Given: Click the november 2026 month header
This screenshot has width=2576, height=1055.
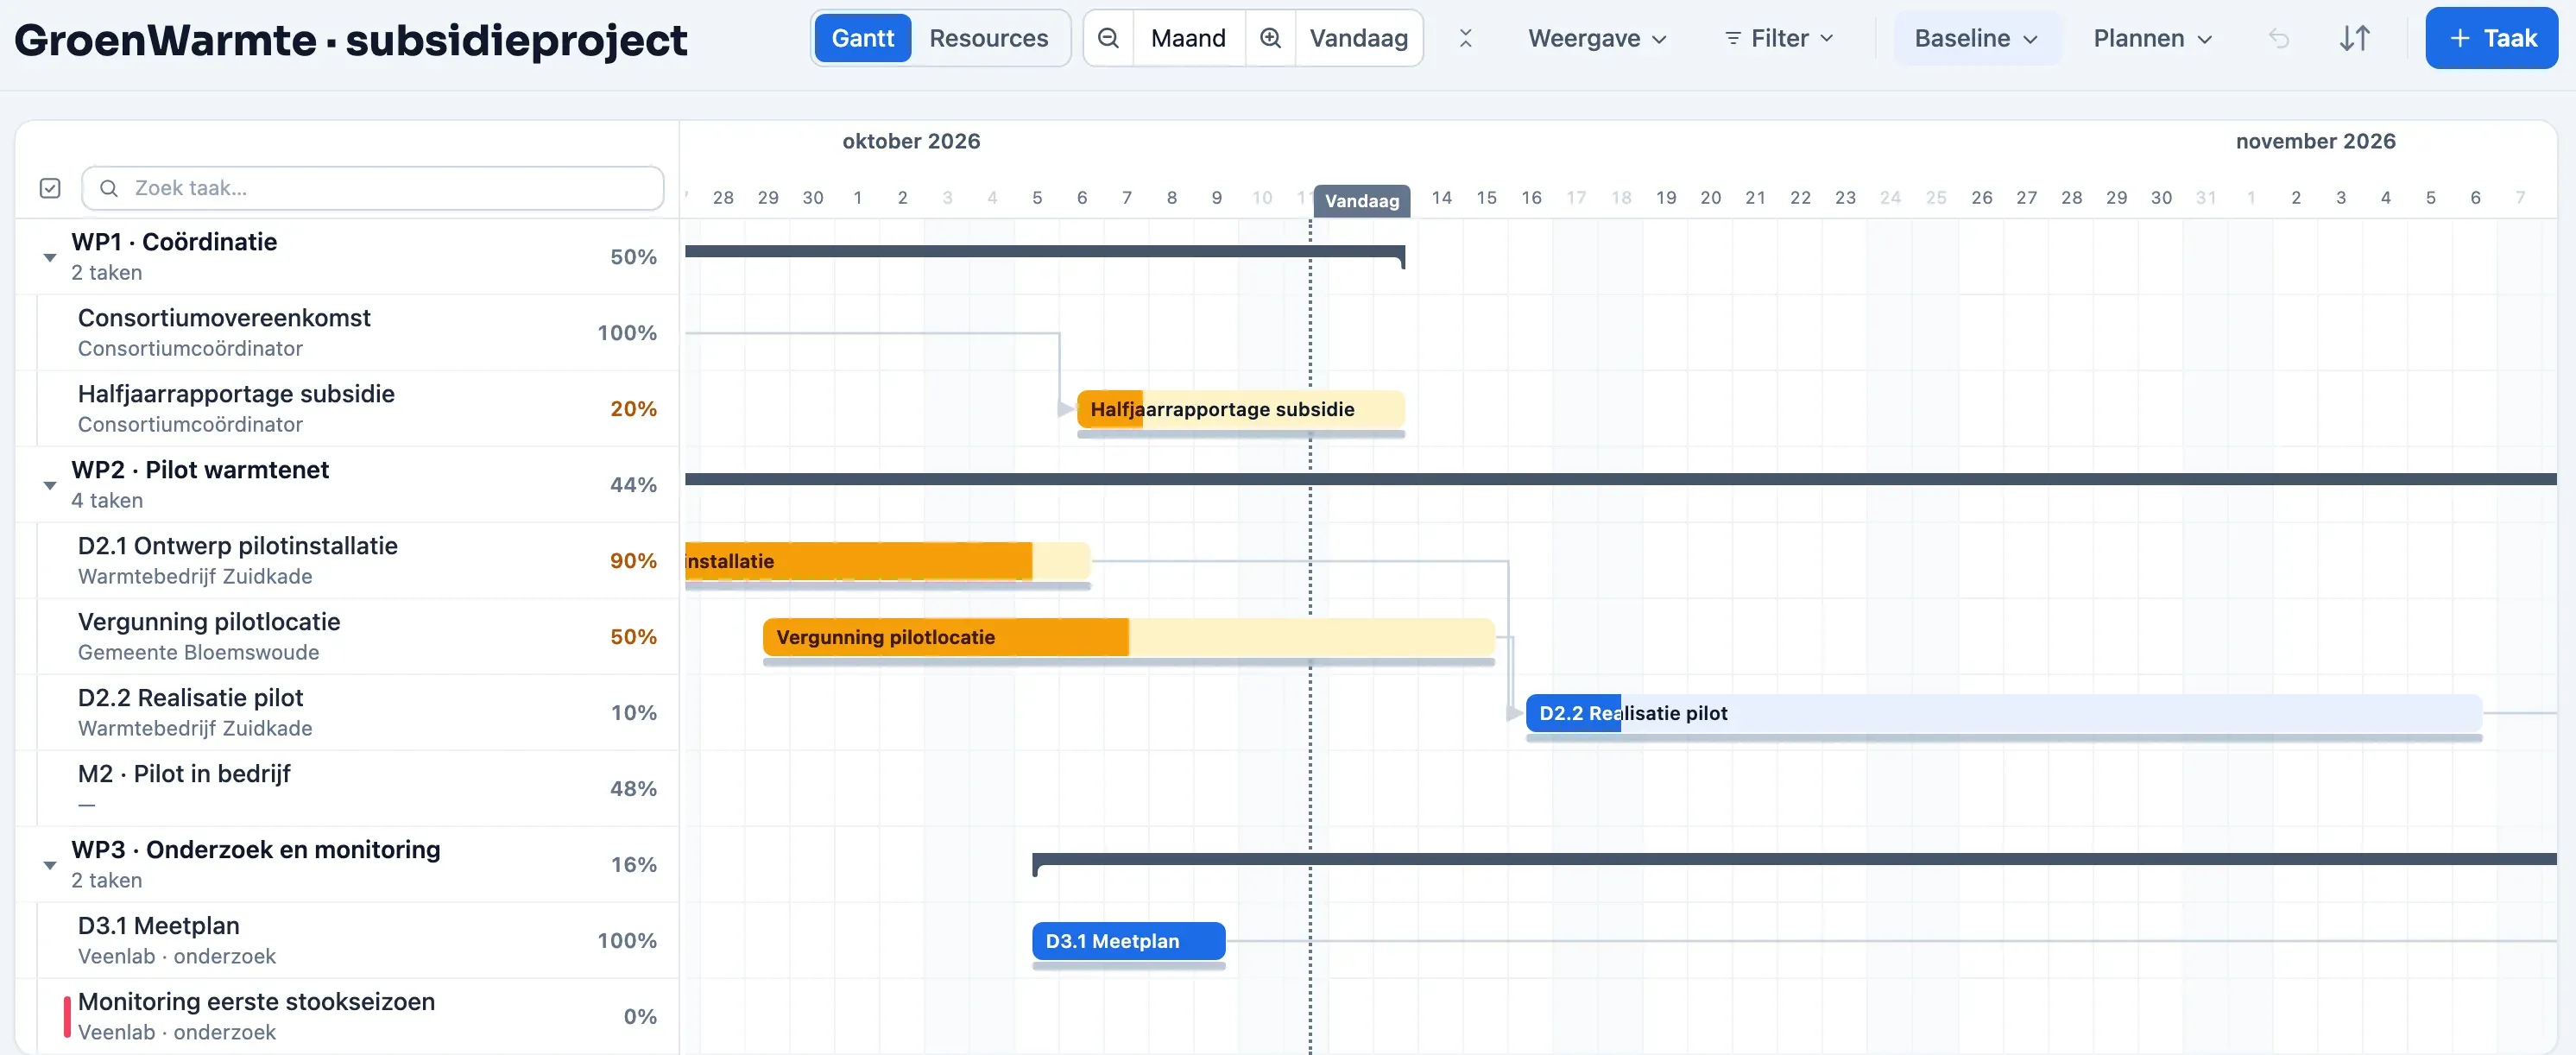Looking at the screenshot, I should point(2315,141).
